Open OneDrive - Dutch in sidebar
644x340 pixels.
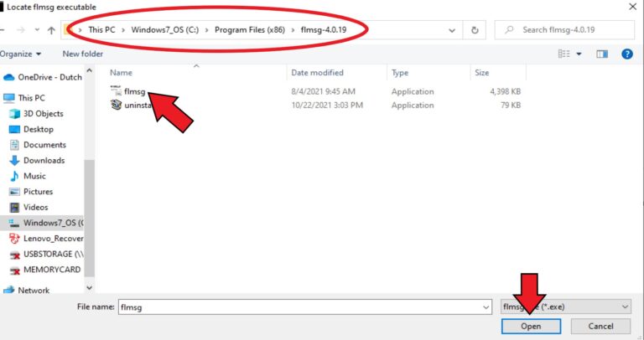pyautogui.click(x=43, y=77)
